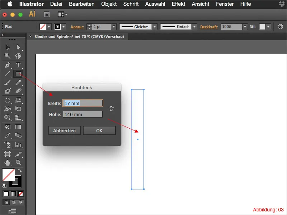Select the Pen tool
This screenshot has height=215, width=287.
click(8, 65)
